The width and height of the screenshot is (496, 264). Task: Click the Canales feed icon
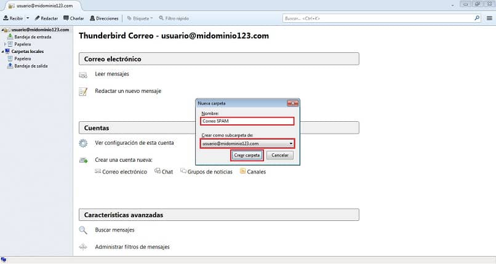pos(242,171)
